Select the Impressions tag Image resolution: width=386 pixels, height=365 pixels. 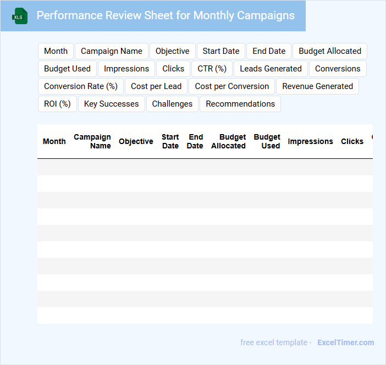click(126, 69)
